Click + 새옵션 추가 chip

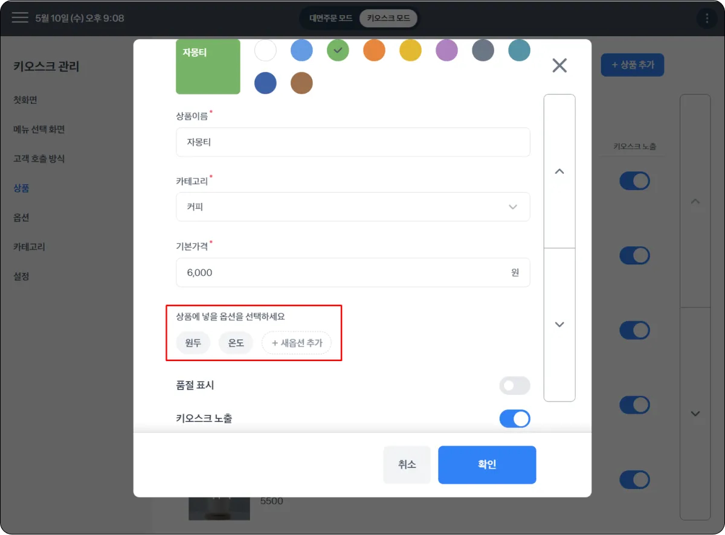[296, 343]
